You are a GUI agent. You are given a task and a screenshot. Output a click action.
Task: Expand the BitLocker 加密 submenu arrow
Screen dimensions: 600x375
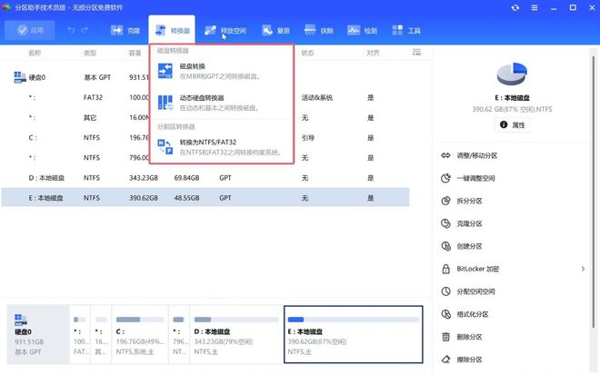click(583, 269)
